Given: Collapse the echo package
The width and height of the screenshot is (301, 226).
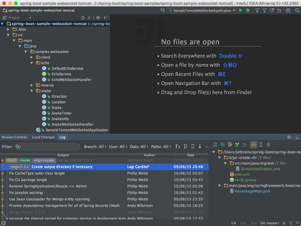Looking at the screenshot, I should [x=32, y=63].
